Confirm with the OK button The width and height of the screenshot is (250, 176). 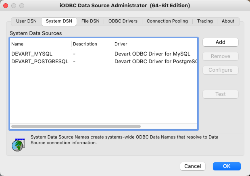click(227, 166)
